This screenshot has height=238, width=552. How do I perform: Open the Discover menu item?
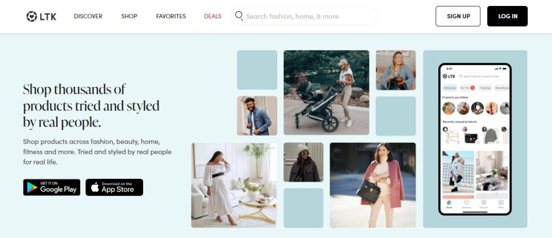[88, 16]
